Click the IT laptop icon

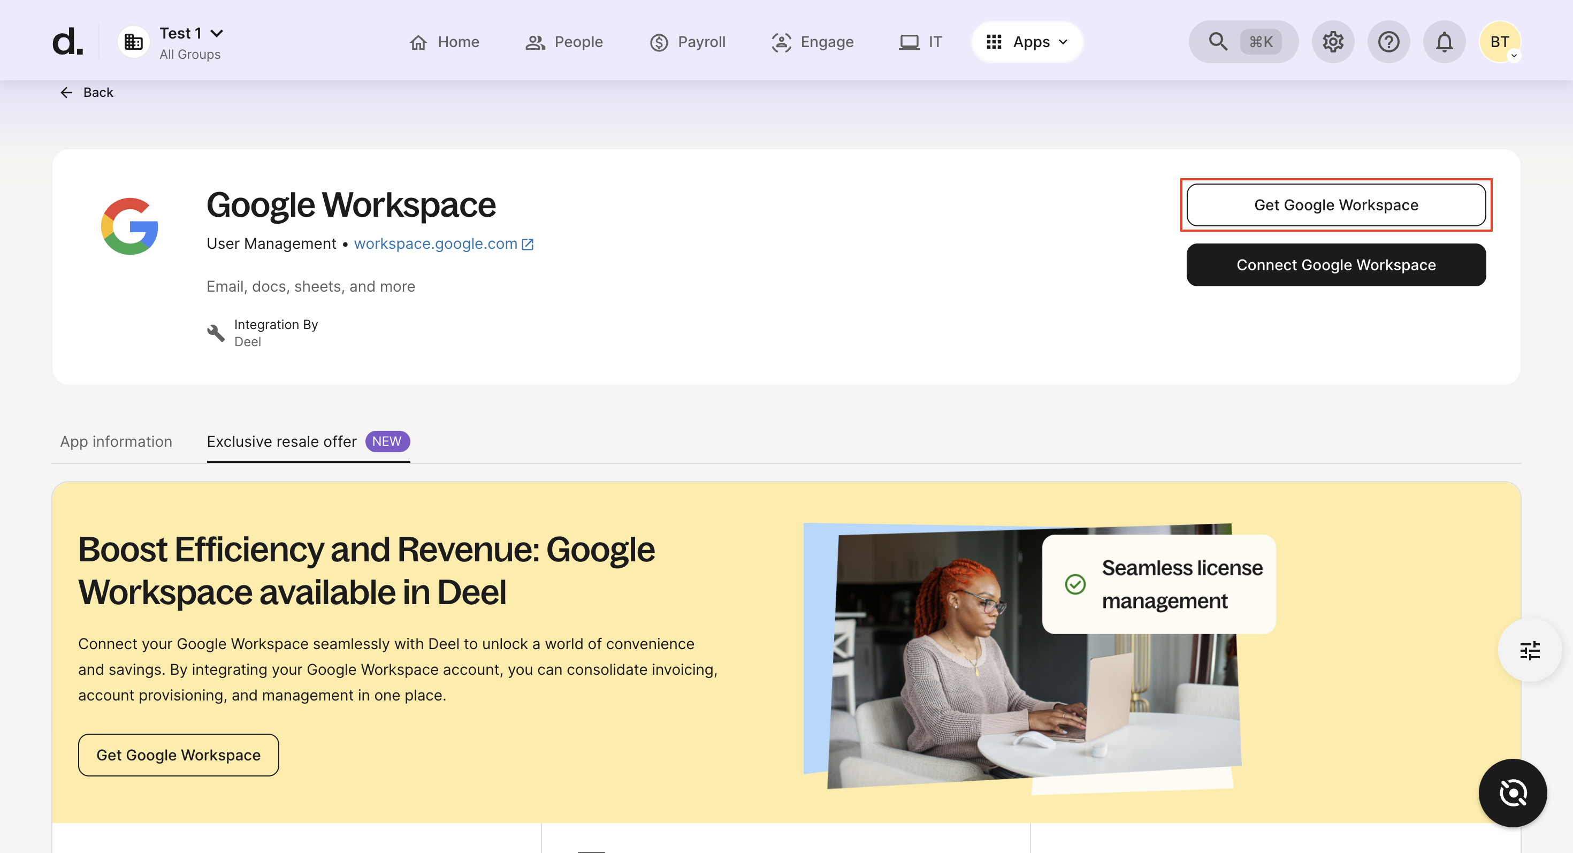click(x=909, y=42)
